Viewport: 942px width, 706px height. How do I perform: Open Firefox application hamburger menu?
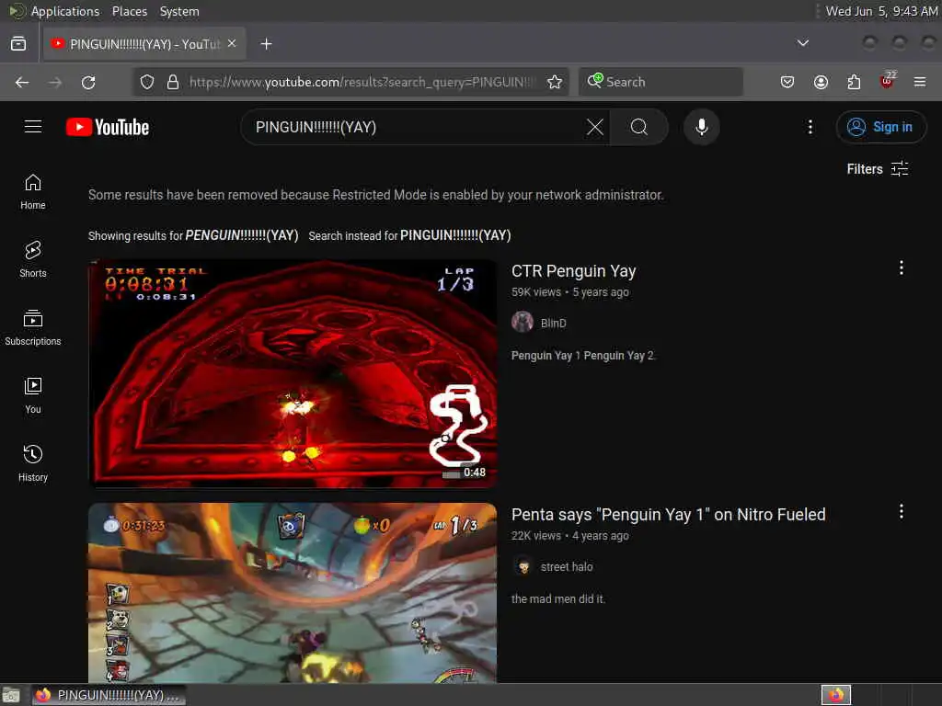tap(920, 82)
